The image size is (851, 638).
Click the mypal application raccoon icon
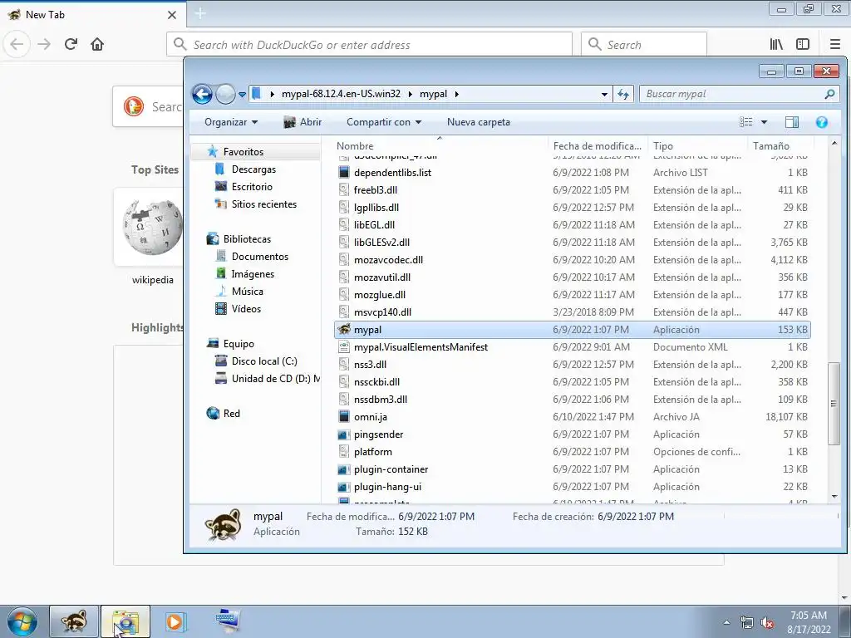[343, 329]
